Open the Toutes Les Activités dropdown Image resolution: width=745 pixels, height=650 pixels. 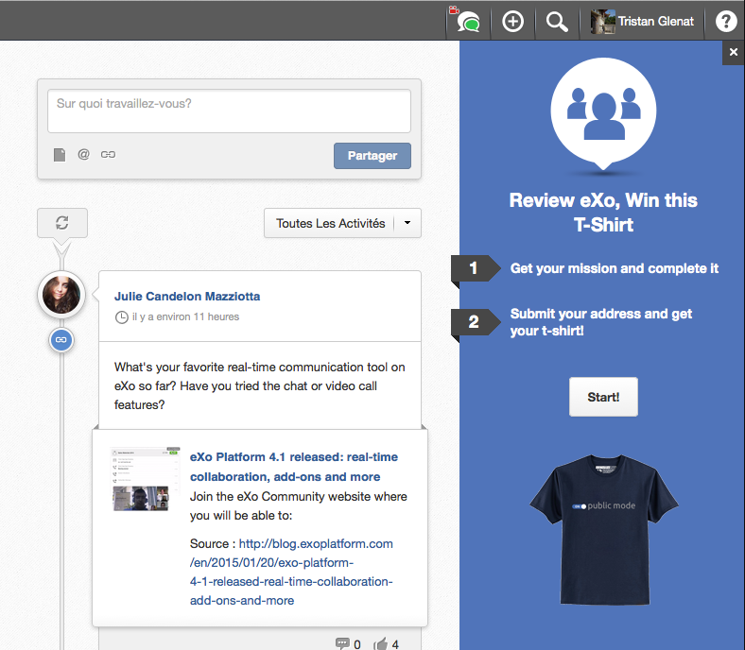[x=342, y=223]
